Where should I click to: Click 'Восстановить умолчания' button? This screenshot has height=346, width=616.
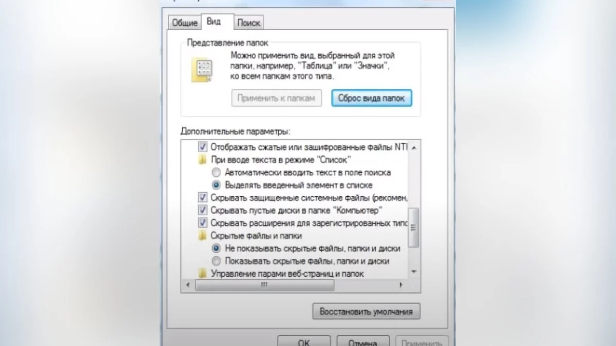coord(366,311)
